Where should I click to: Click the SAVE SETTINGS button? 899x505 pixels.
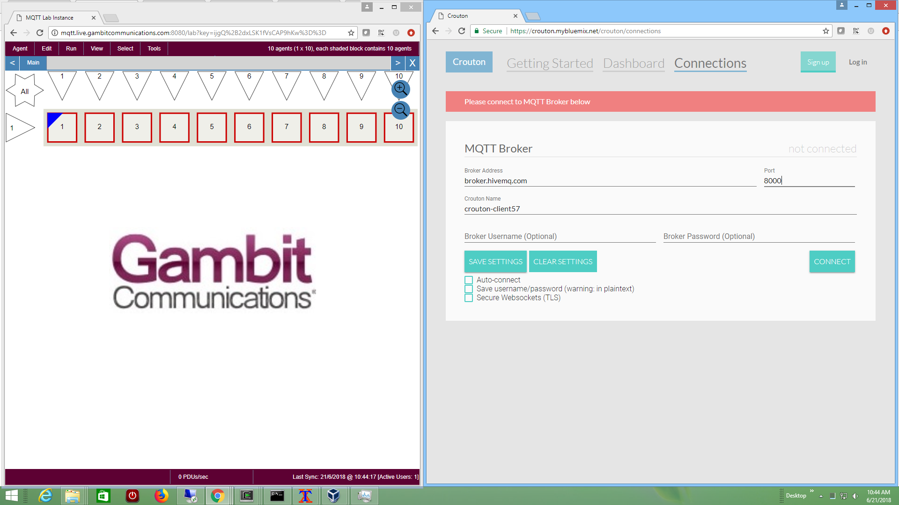point(495,262)
